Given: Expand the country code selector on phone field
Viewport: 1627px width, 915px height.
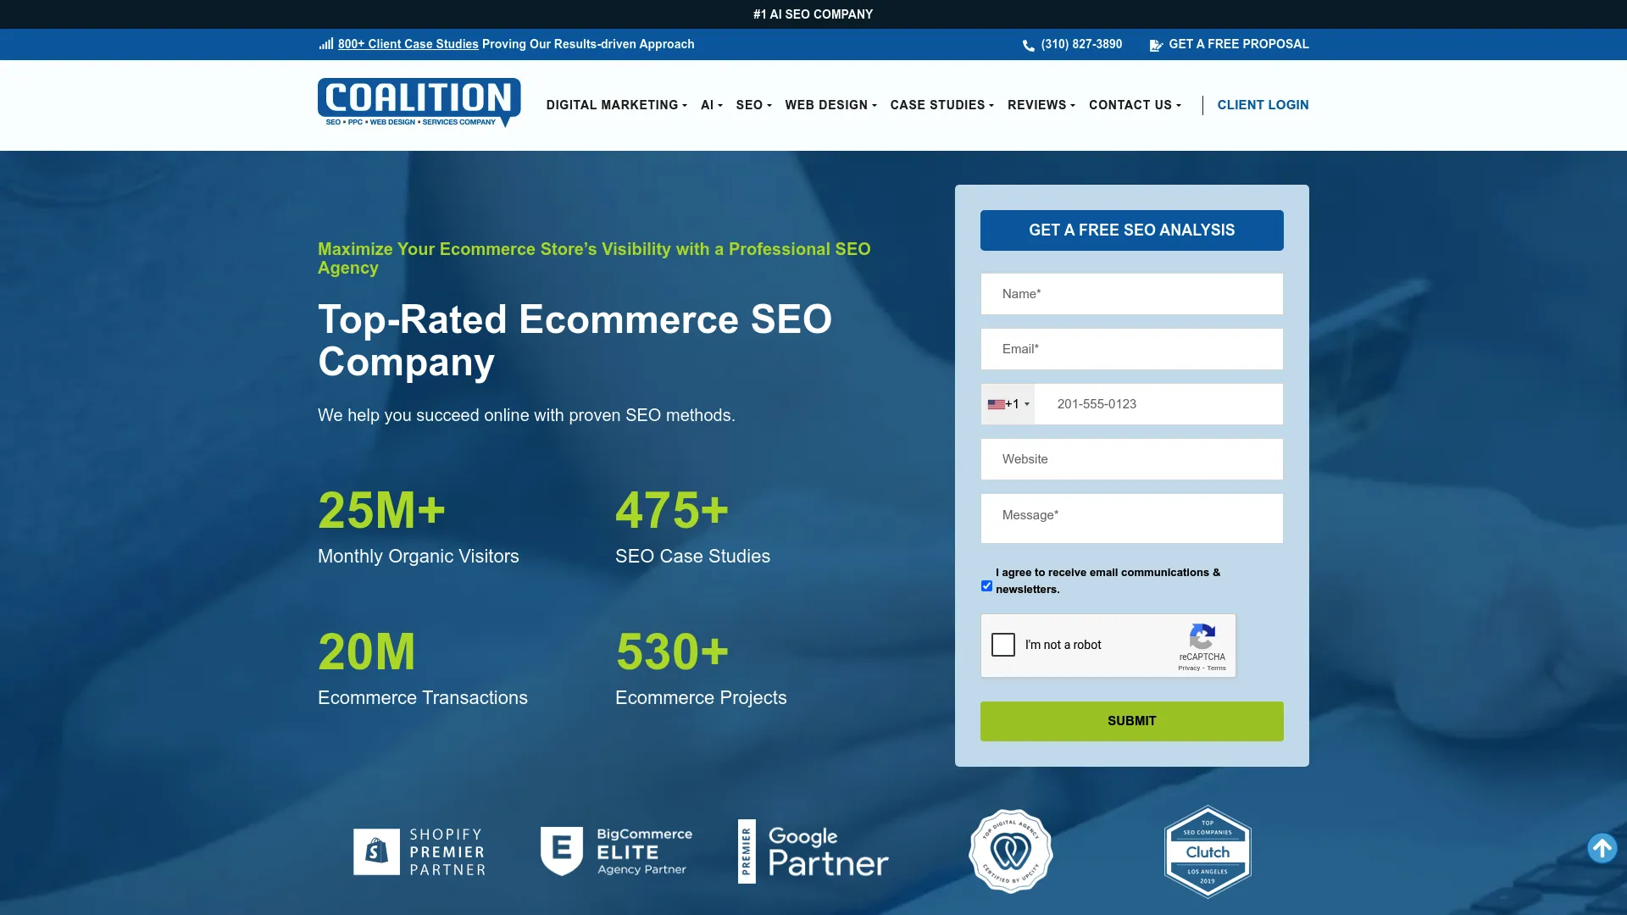Looking at the screenshot, I should (1008, 404).
